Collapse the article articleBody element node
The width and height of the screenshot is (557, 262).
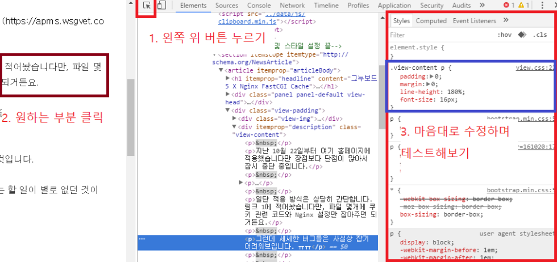[221, 70]
